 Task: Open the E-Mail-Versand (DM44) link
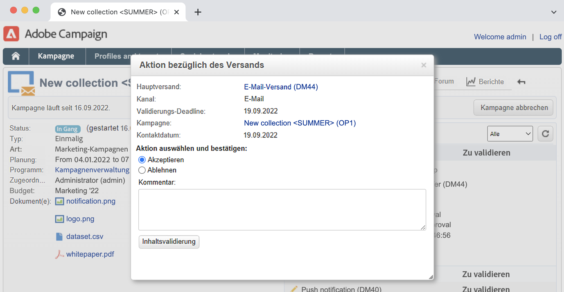(x=281, y=87)
